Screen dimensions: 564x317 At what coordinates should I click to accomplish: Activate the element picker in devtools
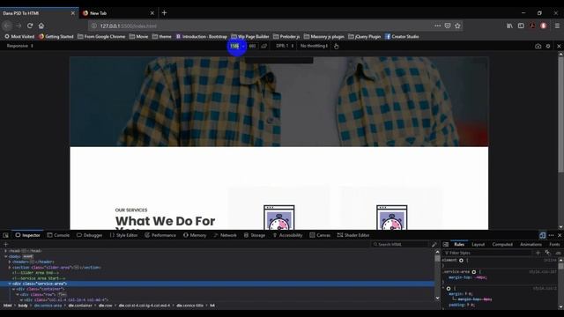click(6, 235)
